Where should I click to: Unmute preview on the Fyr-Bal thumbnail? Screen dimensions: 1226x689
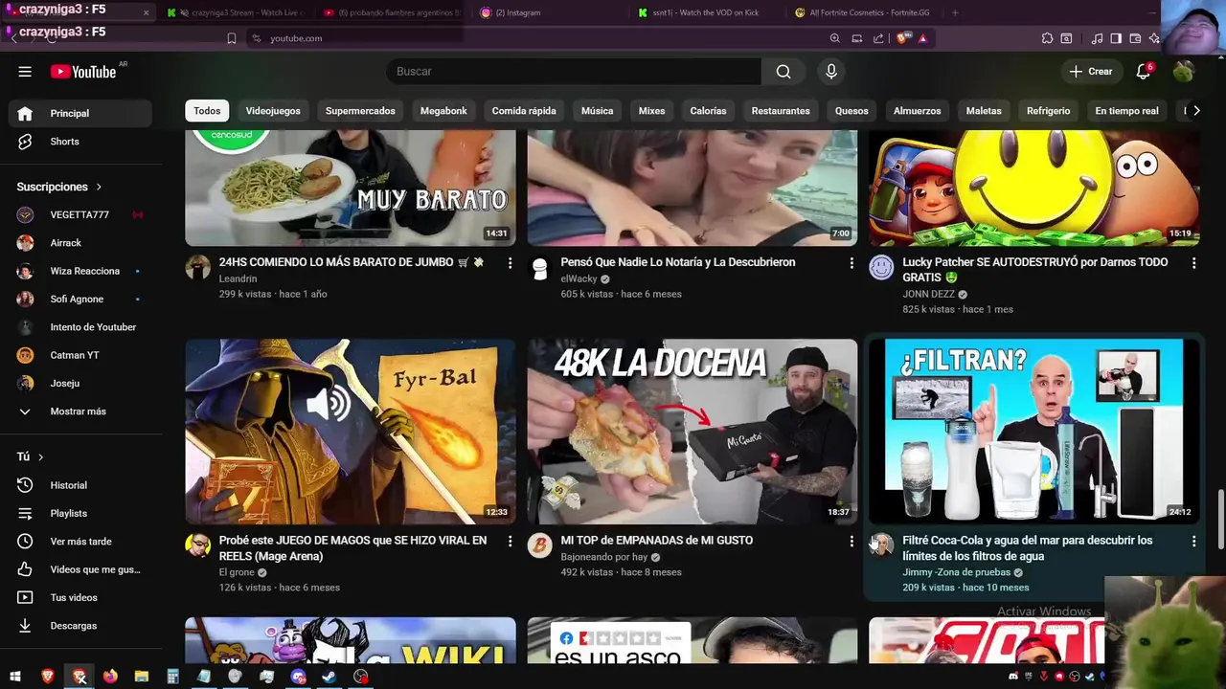coord(329,405)
